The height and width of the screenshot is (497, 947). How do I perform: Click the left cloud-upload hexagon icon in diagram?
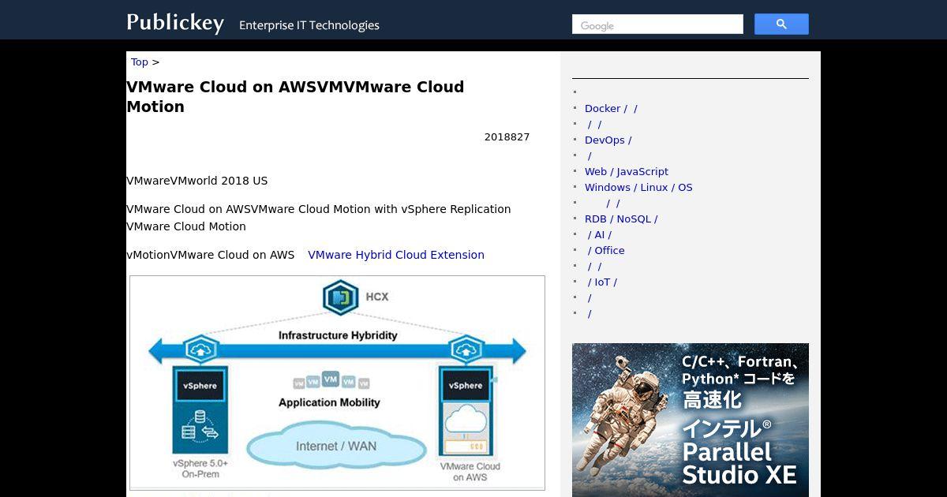(x=200, y=349)
